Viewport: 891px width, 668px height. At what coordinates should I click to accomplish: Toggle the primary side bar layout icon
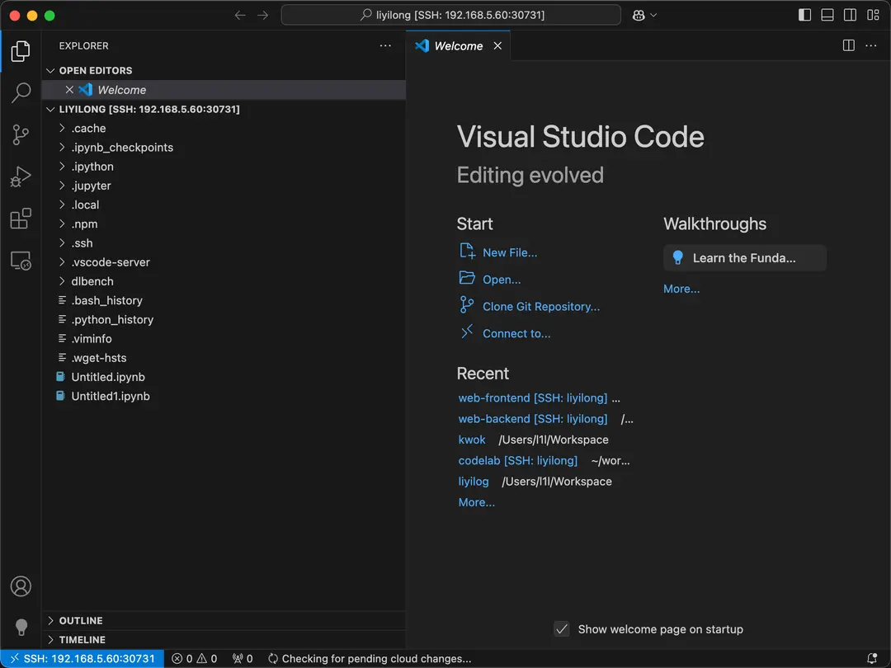pyautogui.click(x=804, y=16)
